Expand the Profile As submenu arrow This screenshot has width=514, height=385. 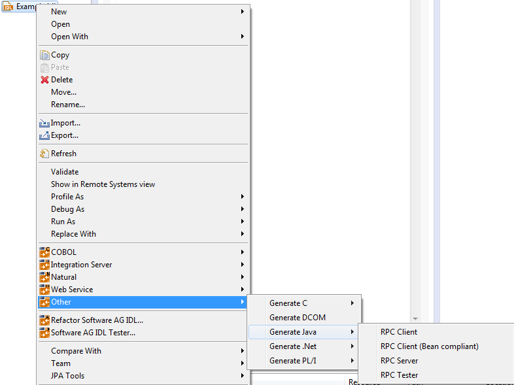pos(243,197)
